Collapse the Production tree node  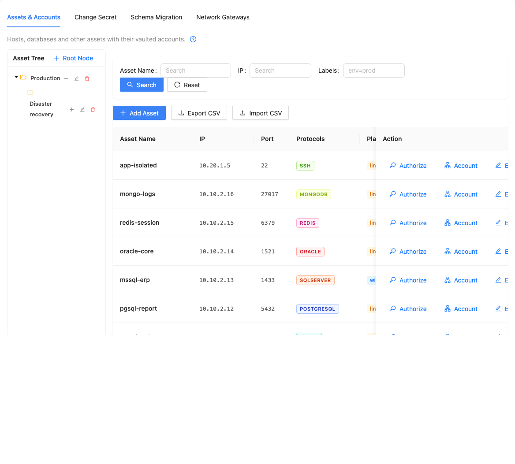coord(16,77)
